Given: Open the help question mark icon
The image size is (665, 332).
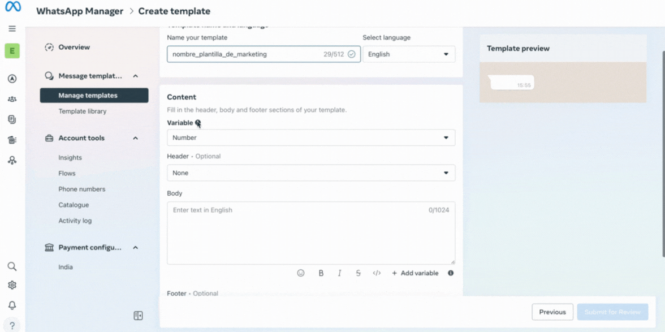Looking at the screenshot, I should pyautogui.click(x=12, y=325).
